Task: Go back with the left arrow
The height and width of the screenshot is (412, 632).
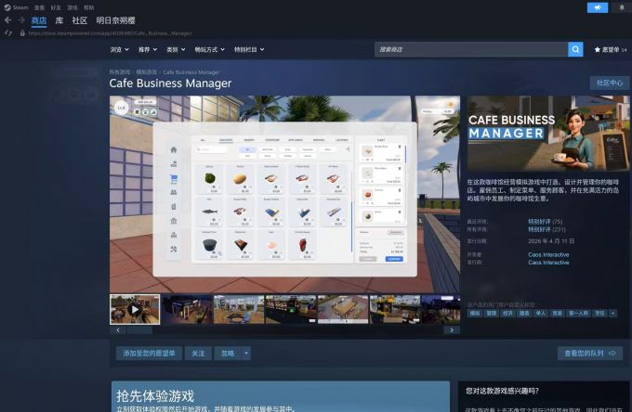Action: [7, 20]
